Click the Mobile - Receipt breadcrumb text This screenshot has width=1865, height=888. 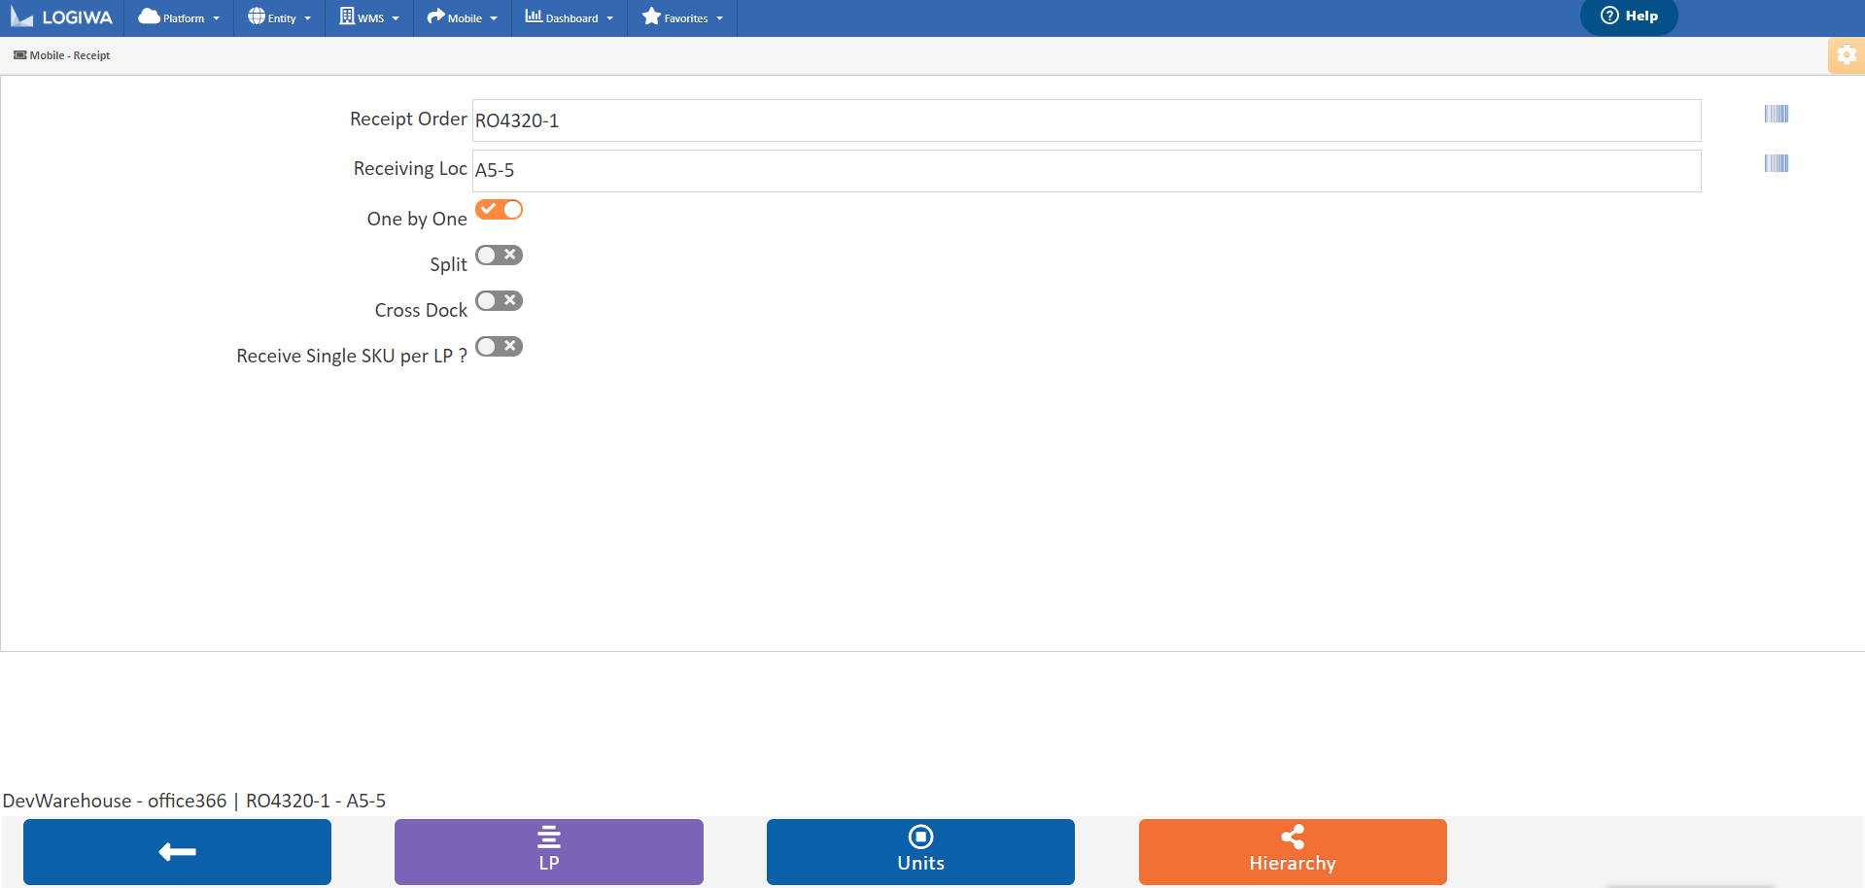[70, 55]
